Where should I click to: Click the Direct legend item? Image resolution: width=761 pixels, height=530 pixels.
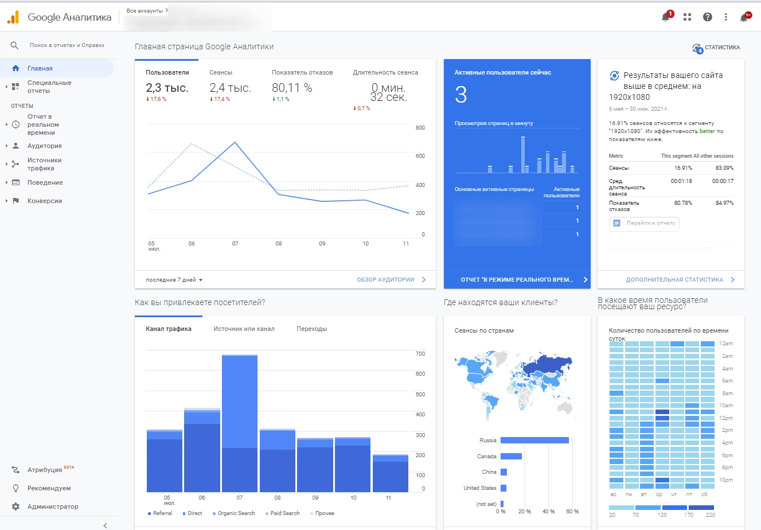tap(193, 513)
